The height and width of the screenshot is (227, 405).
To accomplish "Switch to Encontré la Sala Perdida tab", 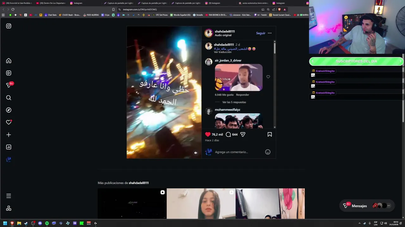I will point(17,3).
